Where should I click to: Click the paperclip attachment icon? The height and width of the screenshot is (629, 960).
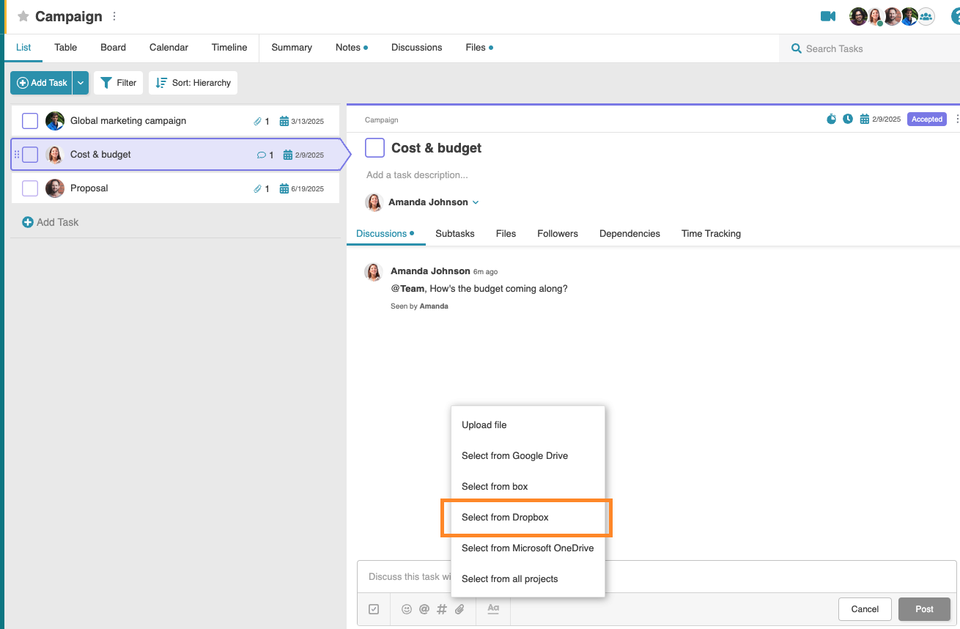click(x=459, y=609)
